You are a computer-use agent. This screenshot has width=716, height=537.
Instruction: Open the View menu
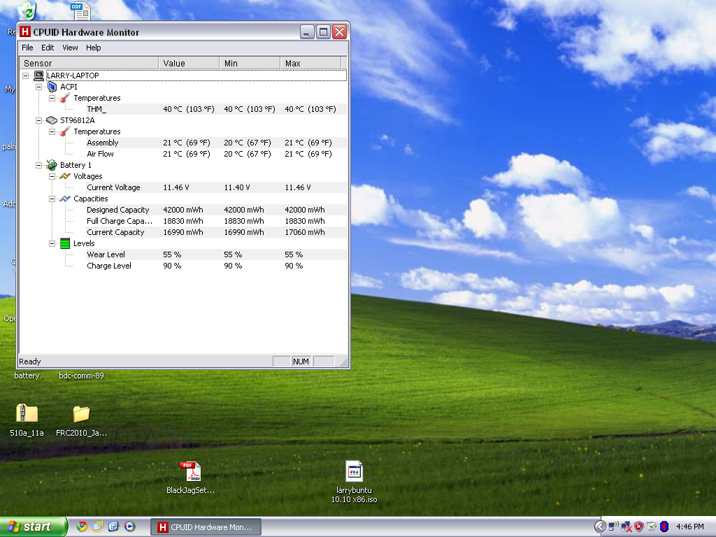pos(70,48)
